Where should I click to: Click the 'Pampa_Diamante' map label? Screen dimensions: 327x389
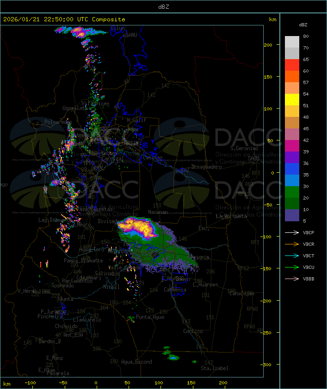pos(83,261)
